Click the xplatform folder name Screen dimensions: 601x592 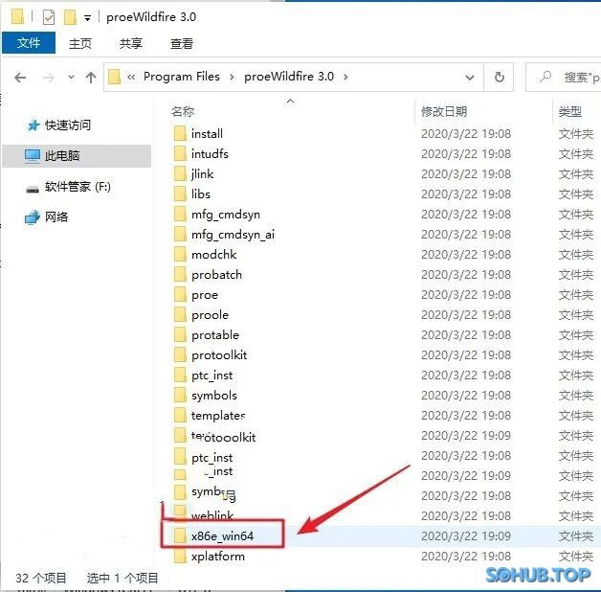coord(217,557)
